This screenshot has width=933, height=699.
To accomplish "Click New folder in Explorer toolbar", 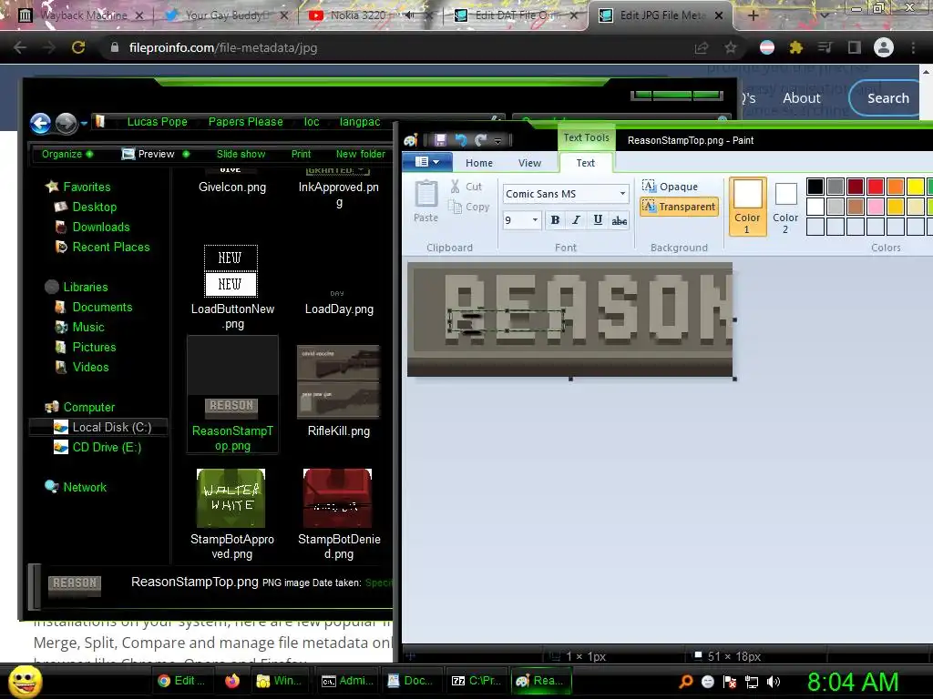I will tap(361, 154).
